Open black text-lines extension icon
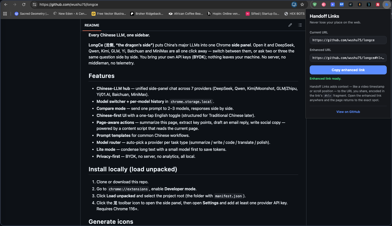 point(351,4)
